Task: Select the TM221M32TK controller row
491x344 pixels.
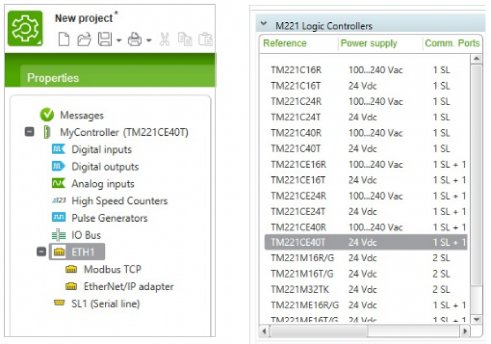Action: pos(366,289)
